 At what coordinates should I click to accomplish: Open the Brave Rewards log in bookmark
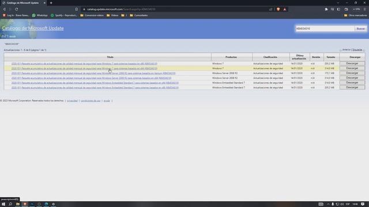tap(16, 16)
